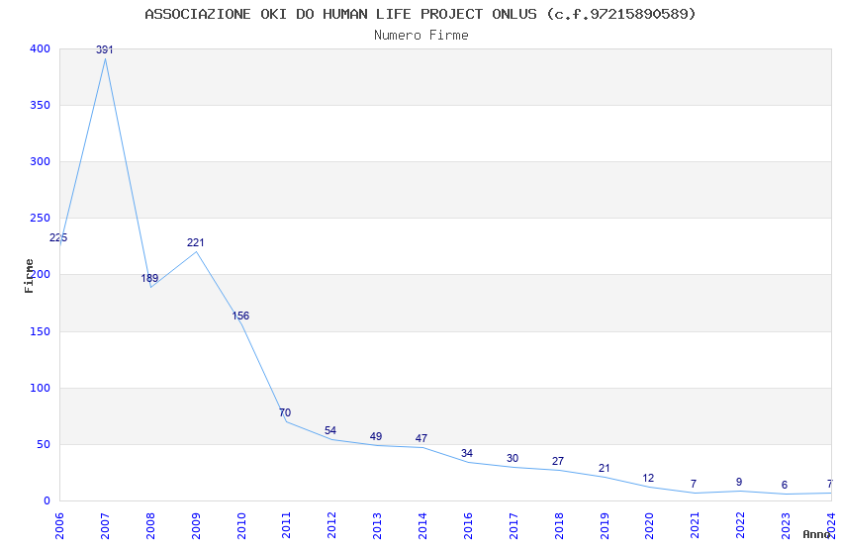Select the 21 data label at 2019
The image size is (841, 544).
pyautogui.click(x=604, y=469)
